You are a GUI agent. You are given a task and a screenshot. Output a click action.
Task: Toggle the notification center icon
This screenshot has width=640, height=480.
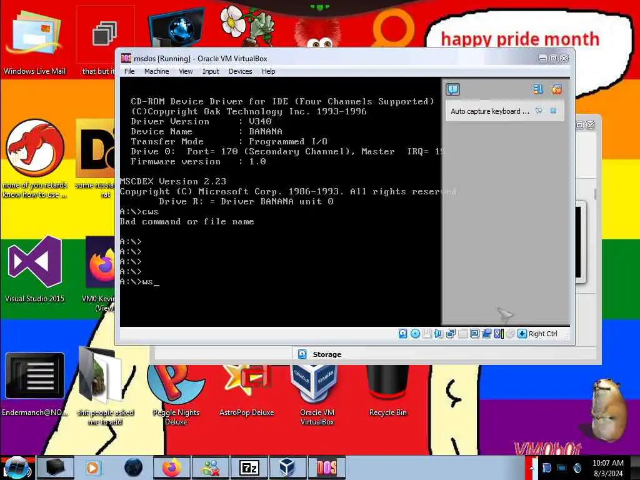pyautogui.click(x=452, y=89)
